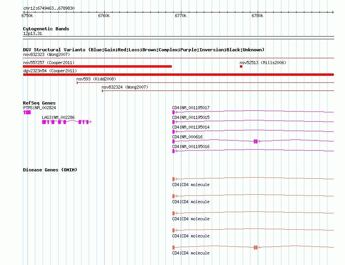Click the CD4|NM_001195017 transcript label

191,108
